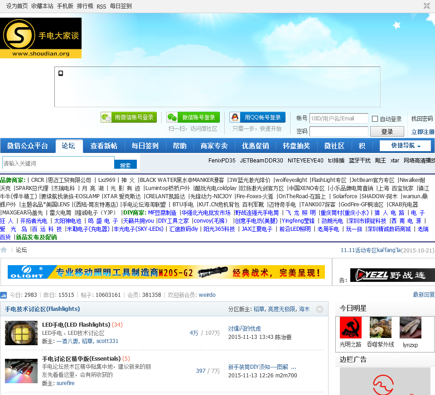Click the 用QQ帐号登录 button
Screen dimensions: 435x395
[257, 117]
